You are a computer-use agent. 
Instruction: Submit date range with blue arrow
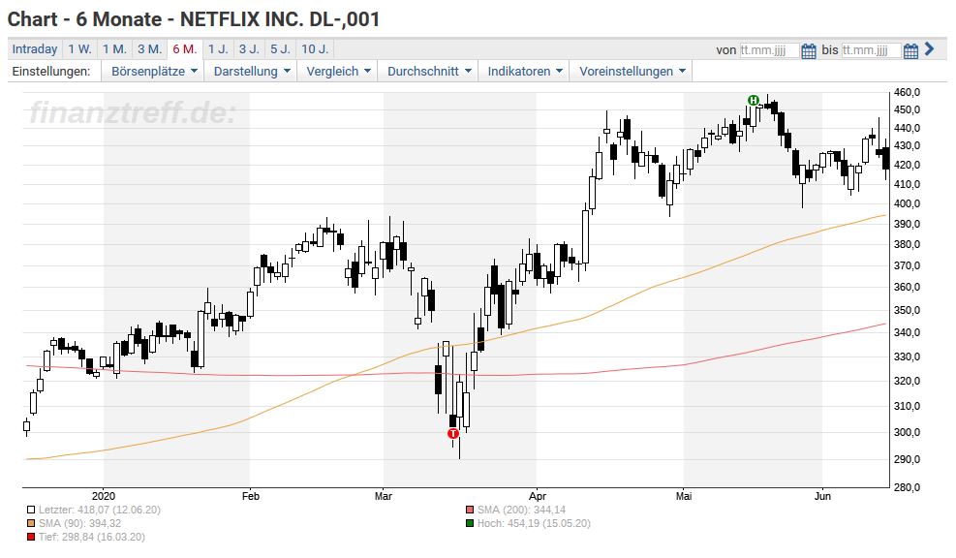point(929,48)
